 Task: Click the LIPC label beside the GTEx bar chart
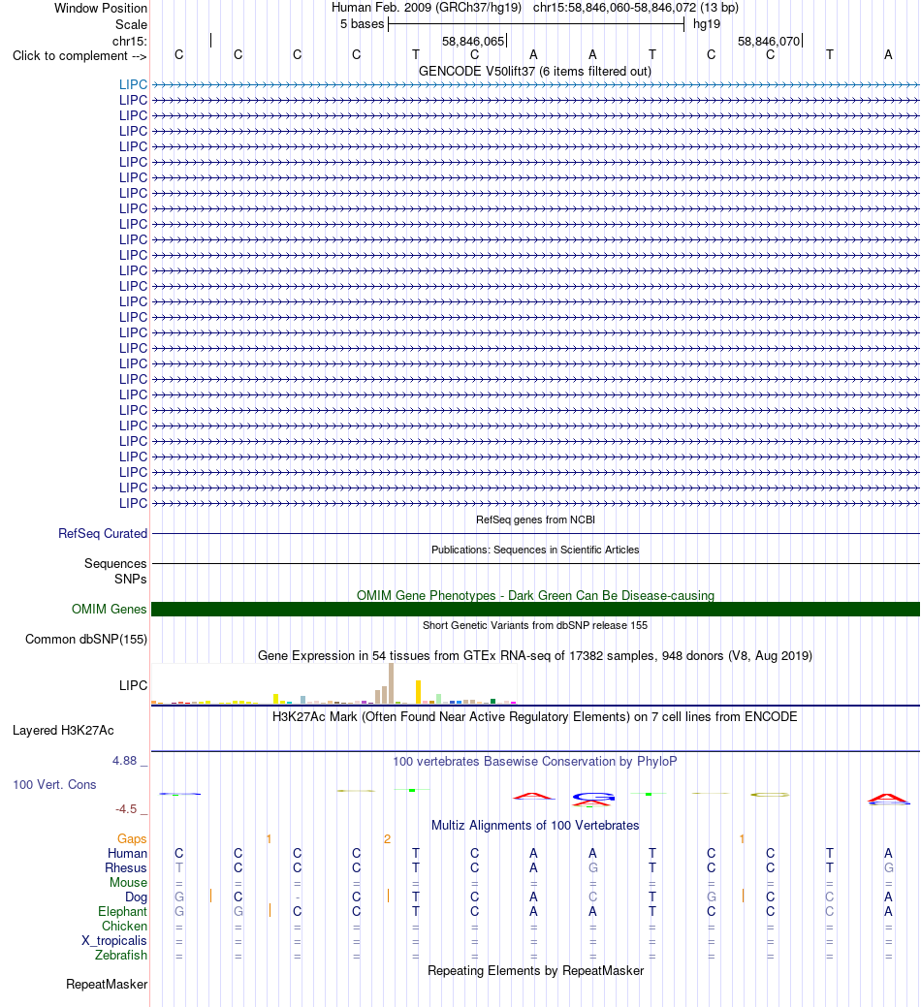coord(133,686)
